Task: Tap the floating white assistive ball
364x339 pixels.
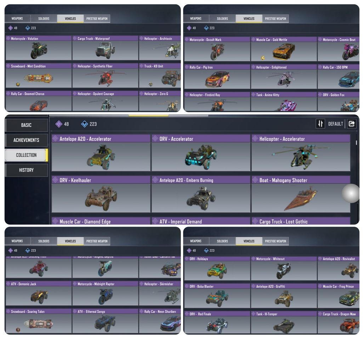Action: tap(351, 193)
